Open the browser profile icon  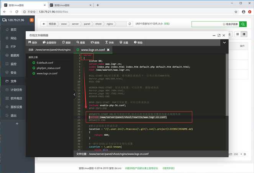(x=244, y=12)
